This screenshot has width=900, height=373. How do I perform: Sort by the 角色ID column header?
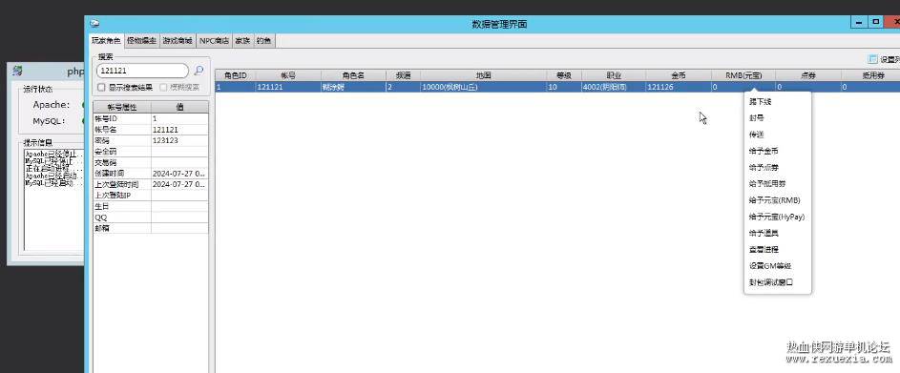click(x=236, y=75)
